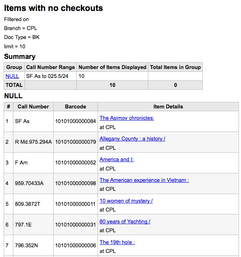Click barcode 10101000000084 cell
This screenshot has height=257, width=241.
[76, 121]
